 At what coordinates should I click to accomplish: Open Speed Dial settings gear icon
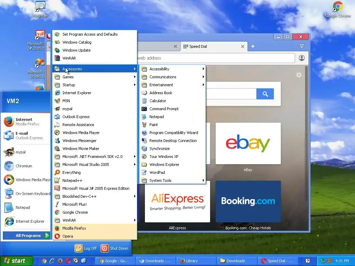tap(298, 75)
